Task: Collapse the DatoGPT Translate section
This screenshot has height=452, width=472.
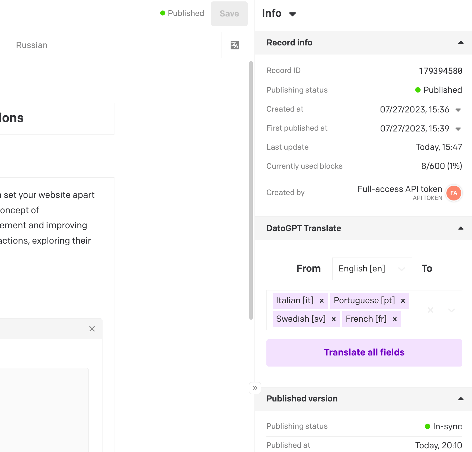Action: tap(461, 228)
